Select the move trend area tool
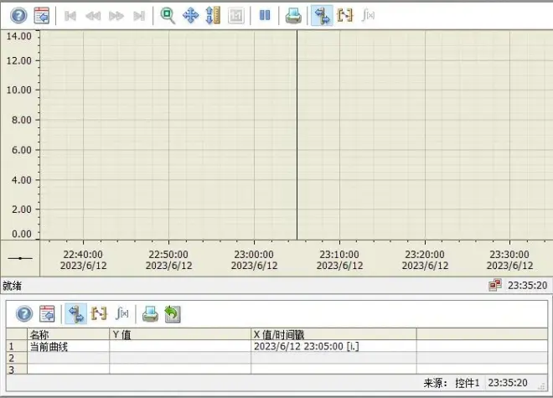This screenshot has width=553, height=398. pos(190,16)
